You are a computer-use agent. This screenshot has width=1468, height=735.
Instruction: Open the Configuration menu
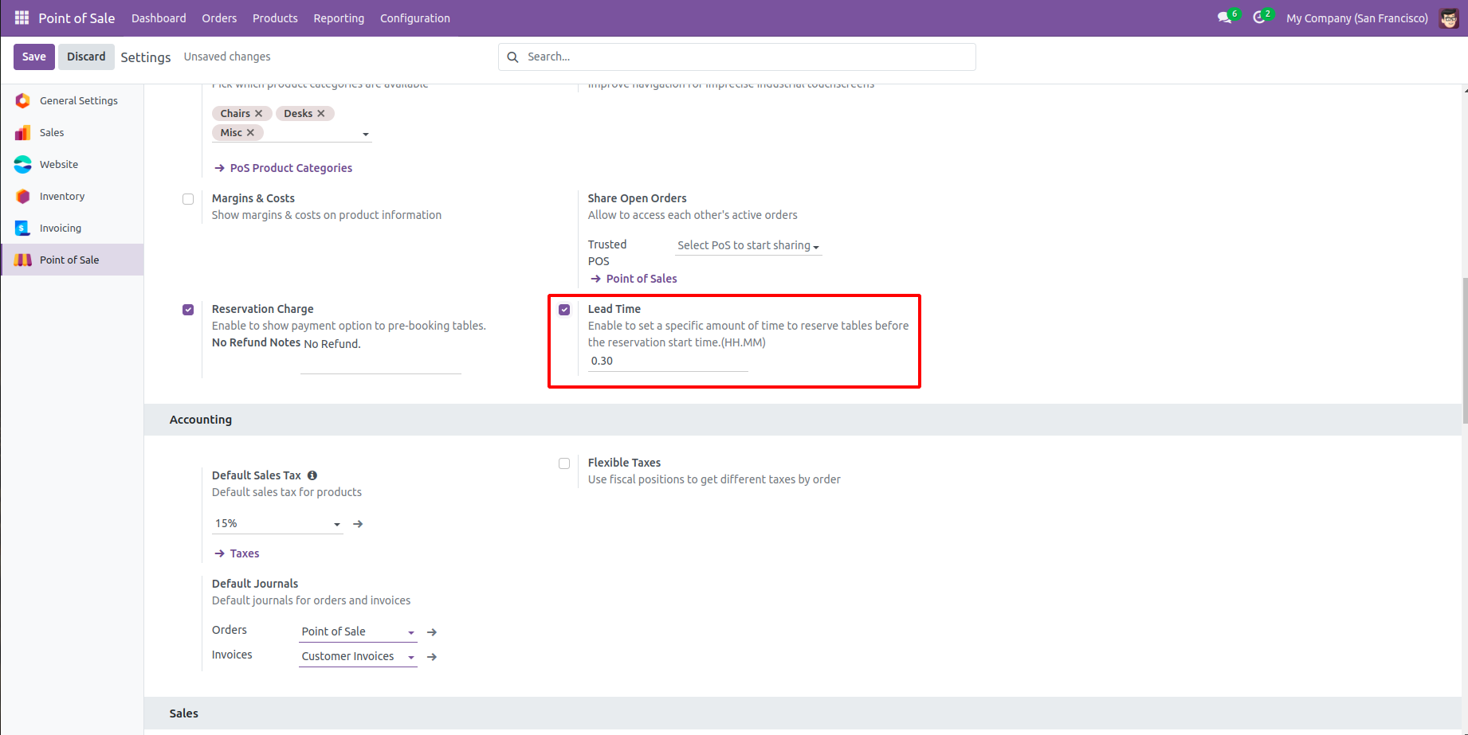click(x=414, y=18)
